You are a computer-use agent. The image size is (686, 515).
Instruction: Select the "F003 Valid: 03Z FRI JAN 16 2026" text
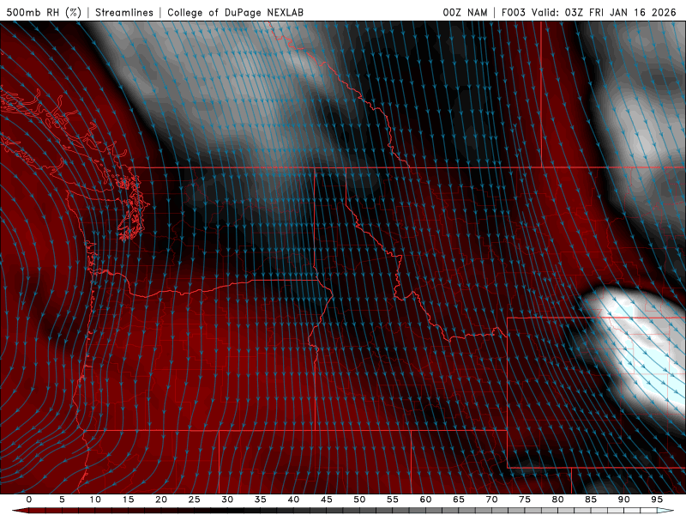click(x=589, y=12)
